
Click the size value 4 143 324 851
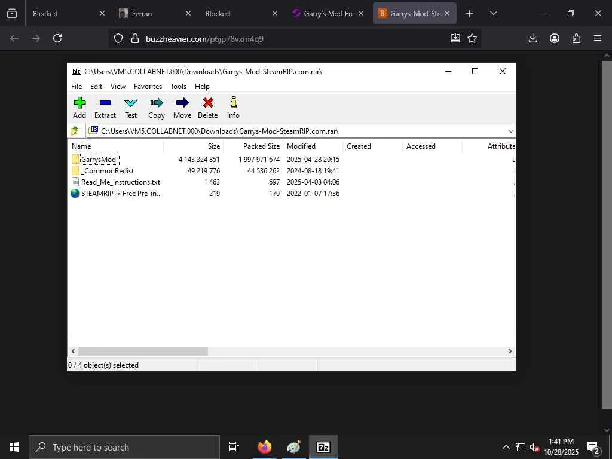199,159
